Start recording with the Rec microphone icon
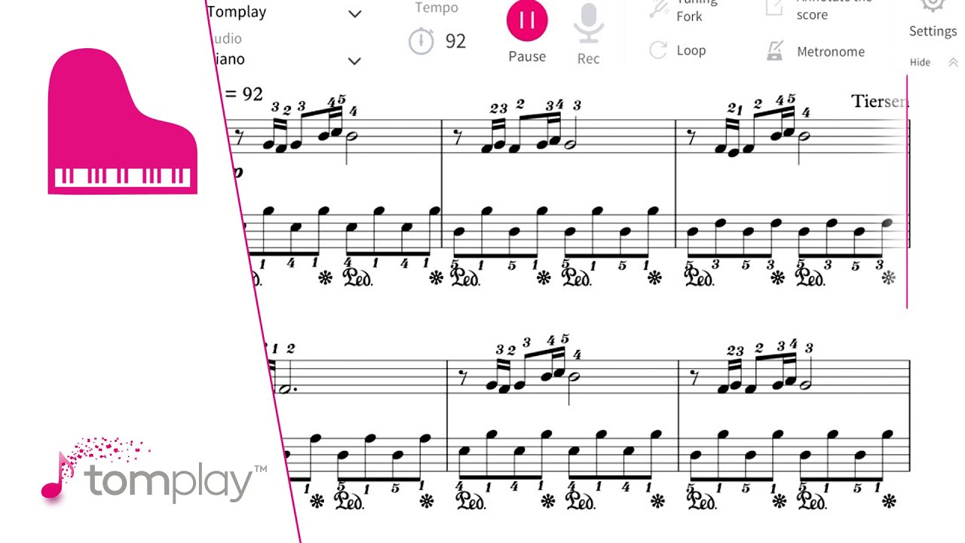Screen dimensions: 965x543 tap(589, 24)
